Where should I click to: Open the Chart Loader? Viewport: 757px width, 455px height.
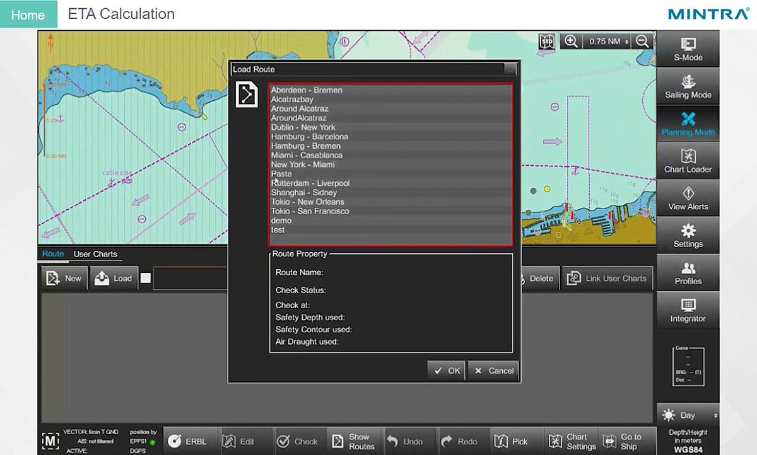point(688,161)
